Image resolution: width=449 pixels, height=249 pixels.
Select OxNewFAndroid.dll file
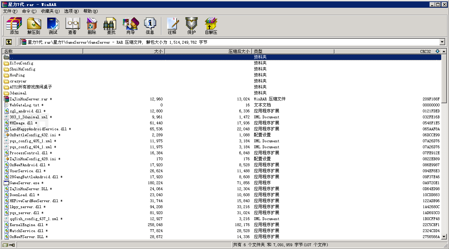coord(30,165)
